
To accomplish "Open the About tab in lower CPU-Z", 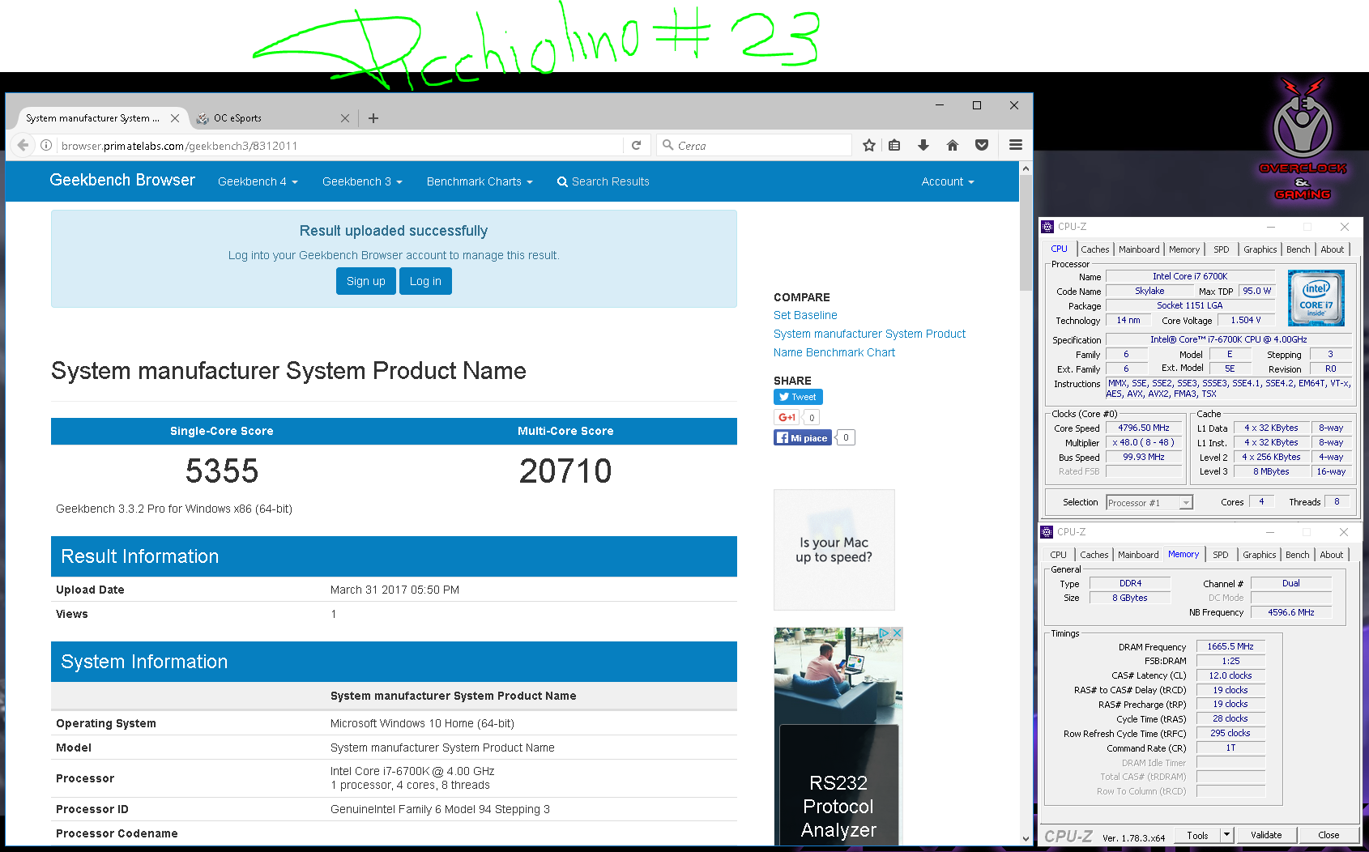I will pos(1331,555).
